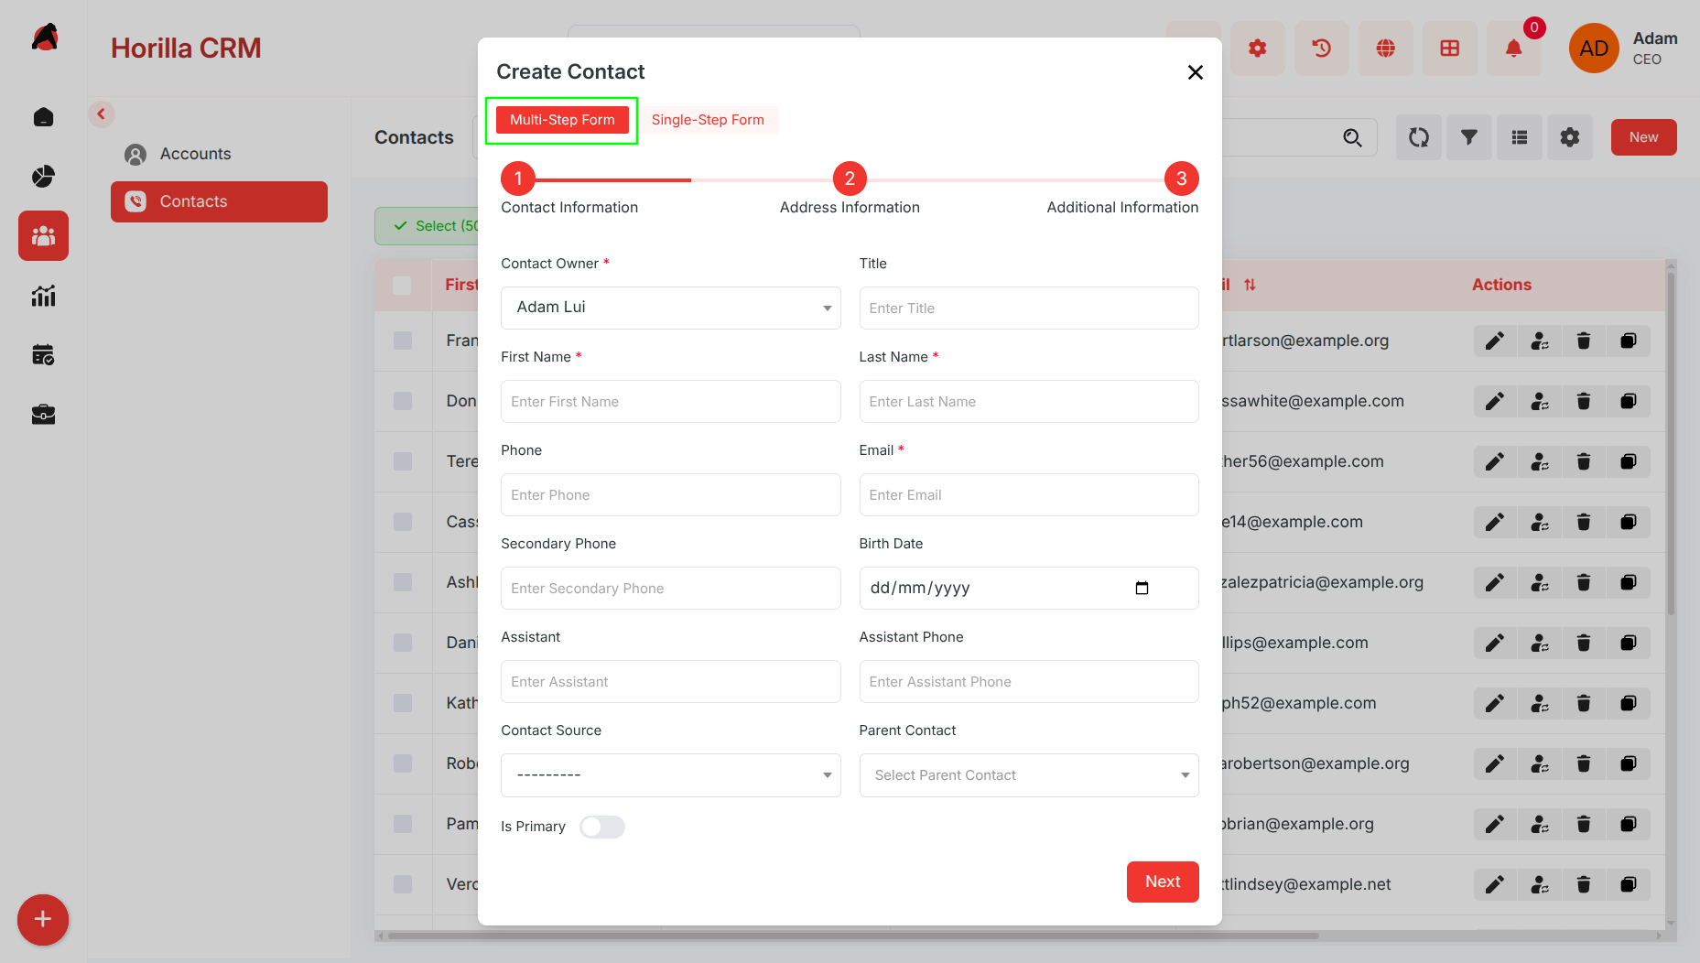1700x963 pixels.
Task: Open the pie chart dashboard sidebar icon
Action: [x=43, y=177]
